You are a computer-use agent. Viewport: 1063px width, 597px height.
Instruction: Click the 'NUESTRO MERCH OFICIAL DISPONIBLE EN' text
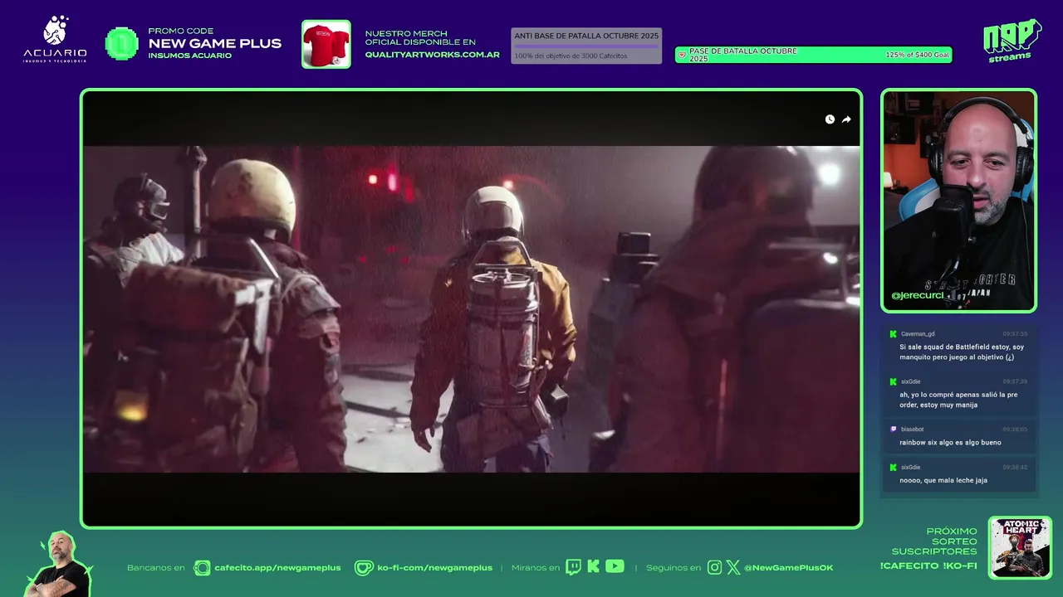[x=420, y=37]
